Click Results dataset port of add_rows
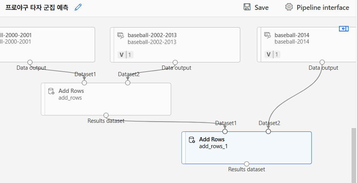 [x=106, y=115]
